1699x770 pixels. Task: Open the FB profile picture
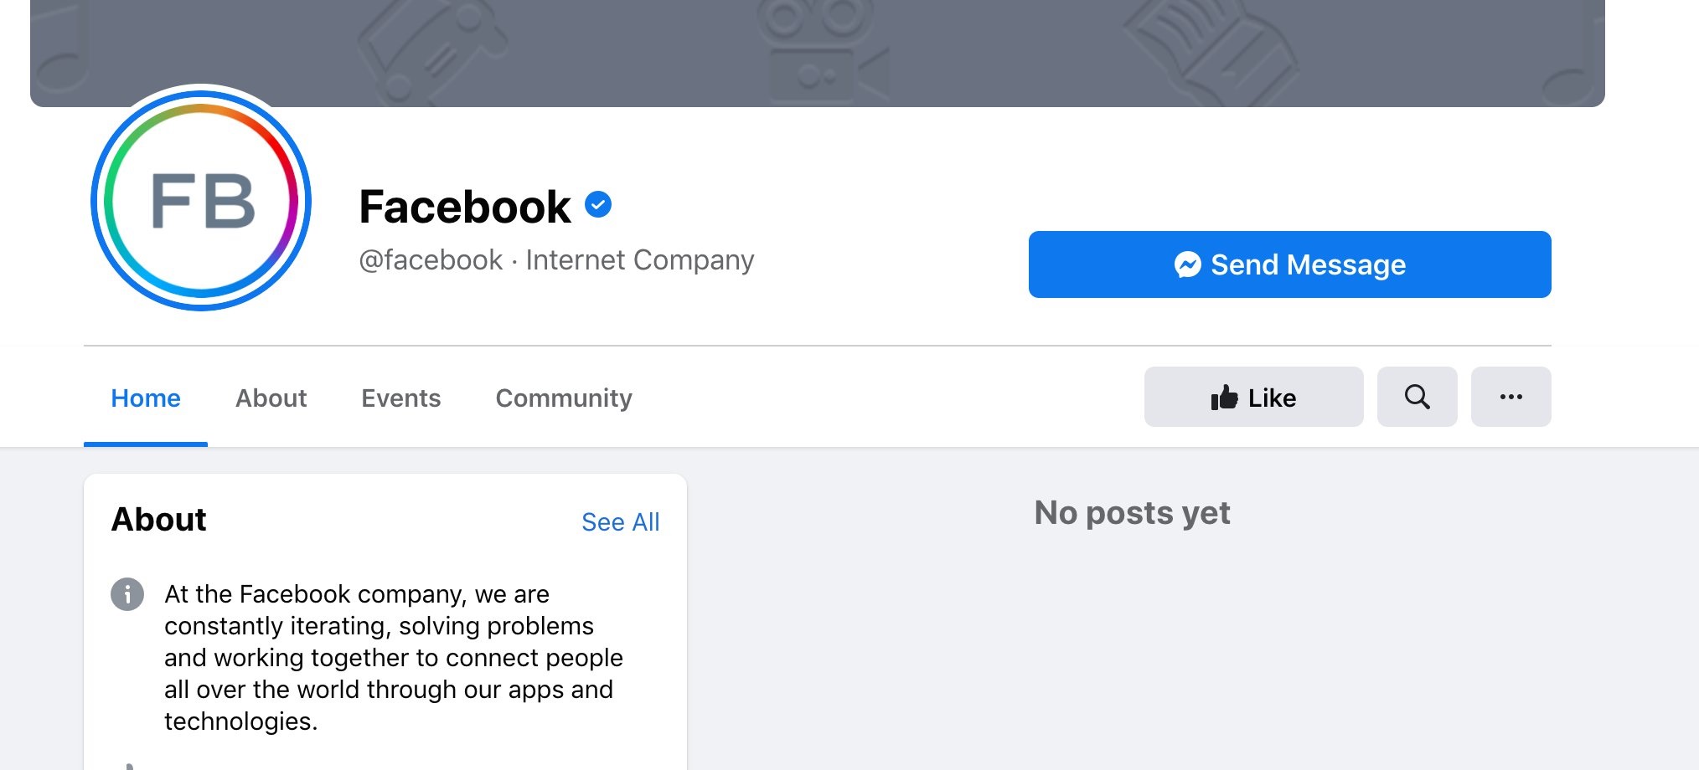[x=201, y=201]
